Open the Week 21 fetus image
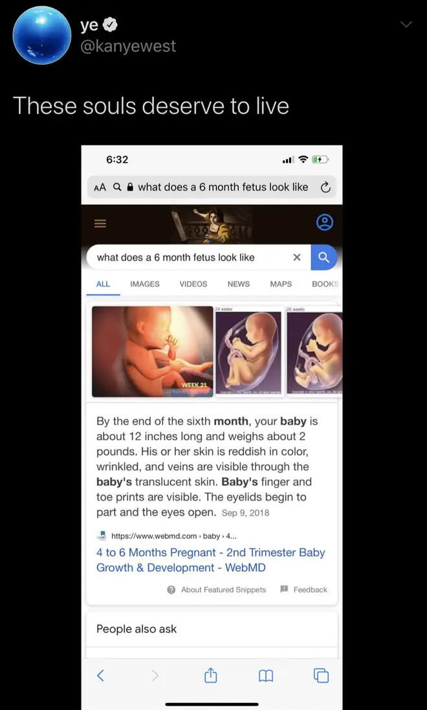The image size is (427, 710). [153, 352]
